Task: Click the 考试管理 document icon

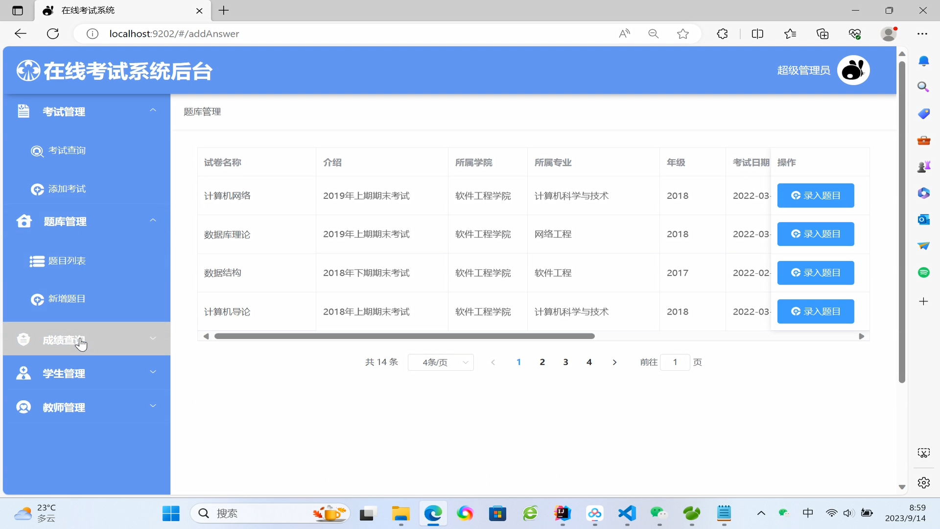Action: coord(23,111)
